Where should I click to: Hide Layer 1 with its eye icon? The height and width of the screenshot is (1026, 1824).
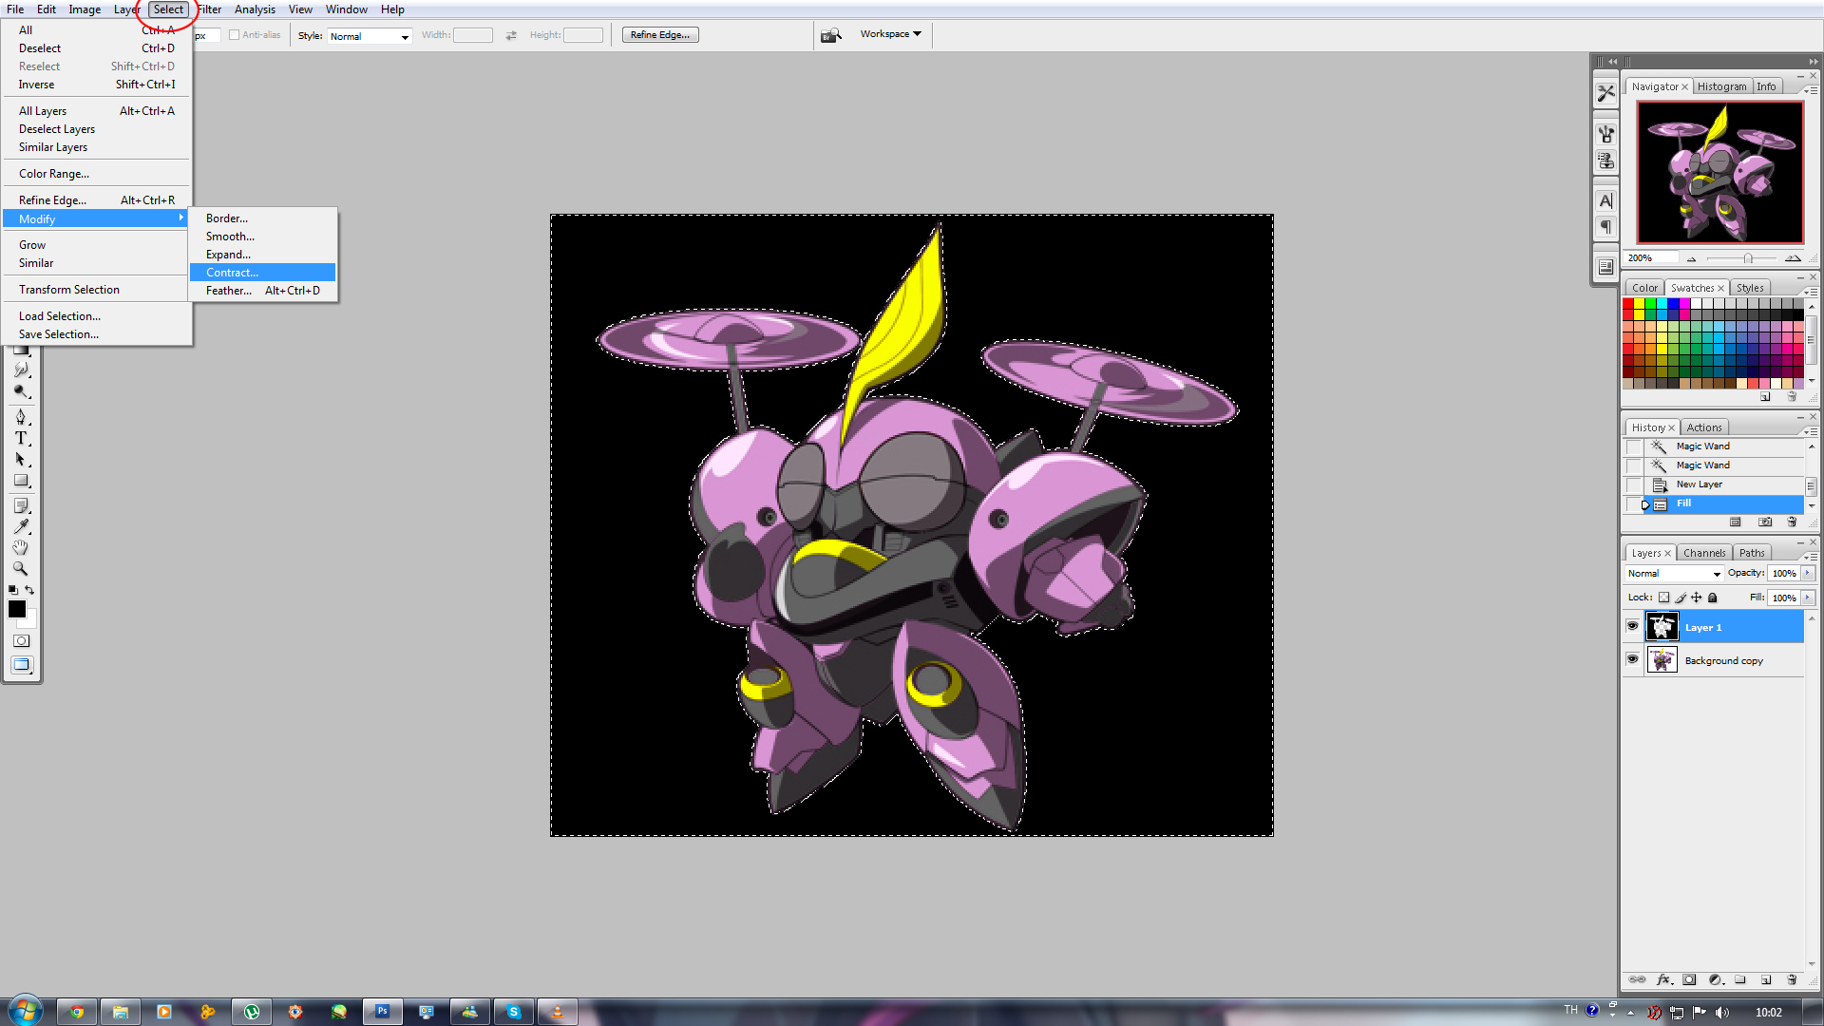[x=1633, y=626]
